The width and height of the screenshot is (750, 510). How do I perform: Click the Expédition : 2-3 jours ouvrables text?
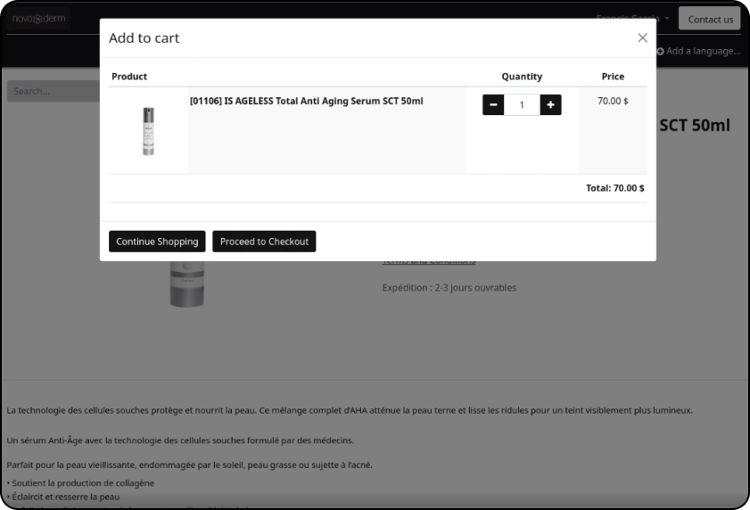[449, 287]
